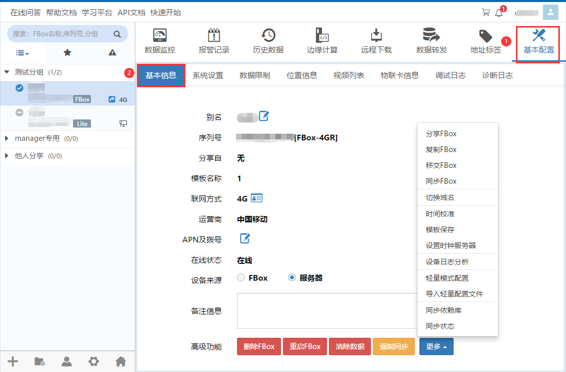Expand the manager专用 group
The image size is (566, 372).
click(x=7, y=139)
